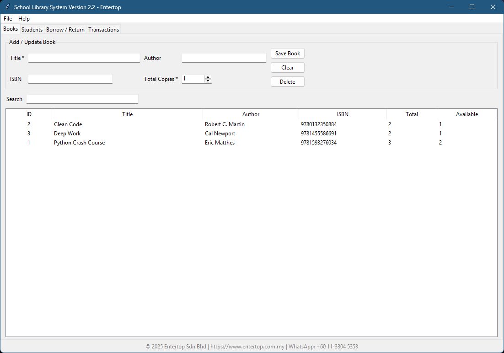Click the Save Book button
504x353 pixels.
(287, 53)
